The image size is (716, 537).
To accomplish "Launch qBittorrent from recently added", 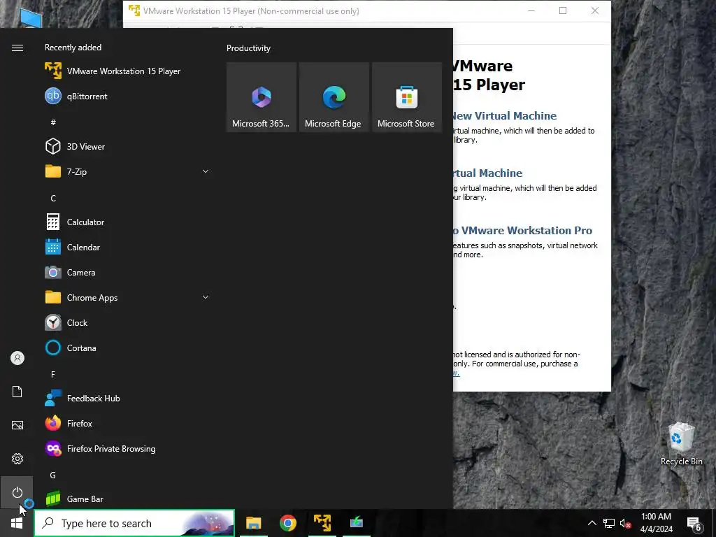I will tap(127, 96).
